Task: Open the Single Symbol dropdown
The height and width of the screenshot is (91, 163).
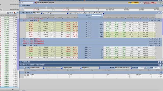Action: click(72, 68)
